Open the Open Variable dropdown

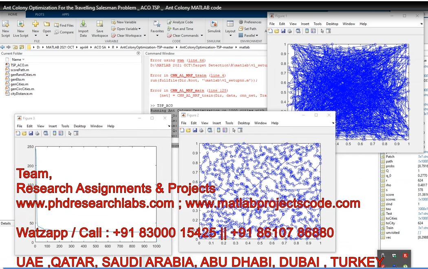click(x=139, y=29)
